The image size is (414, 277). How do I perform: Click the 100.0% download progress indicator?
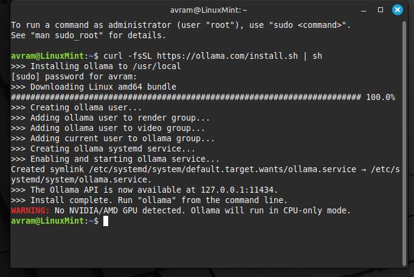coord(381,97)
